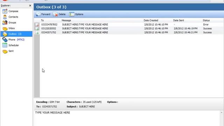This screenshot has width=224, height=126.
Task: Select recipient 03343571752 in list
Action: pos(49,33)
